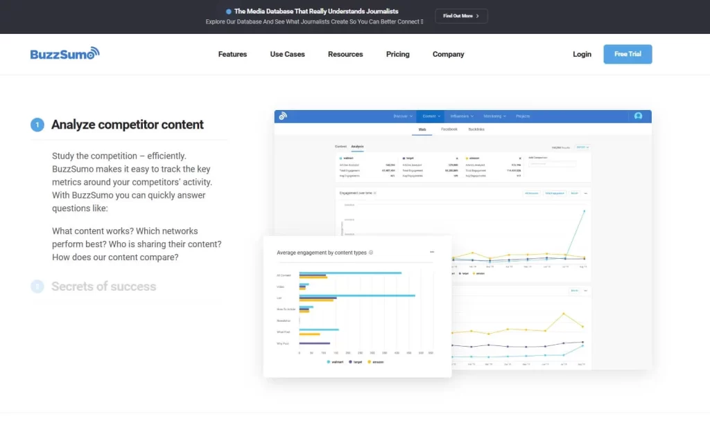Viewport: 710px width, 427px height.
Task: Select the Analysis sub-tab
Action: coord(357,147)
